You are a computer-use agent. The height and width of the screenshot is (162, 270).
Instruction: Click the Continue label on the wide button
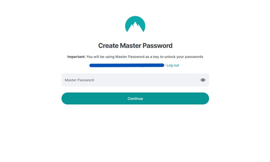pyautogui.click(x=135, y=99)
